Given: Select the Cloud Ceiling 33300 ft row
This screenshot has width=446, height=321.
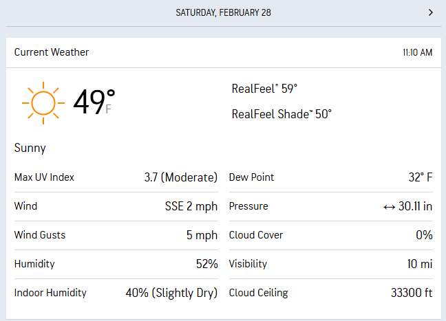Looking at the screenshot, I should point(330,293).
